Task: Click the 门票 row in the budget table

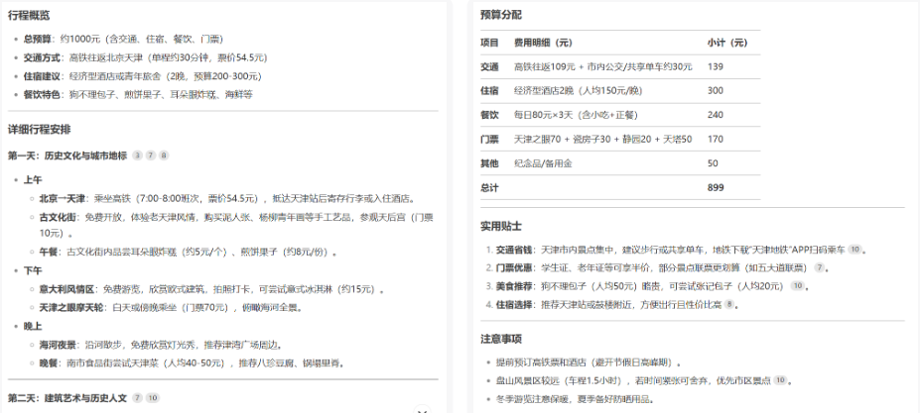Action: [x=489, y=139]
